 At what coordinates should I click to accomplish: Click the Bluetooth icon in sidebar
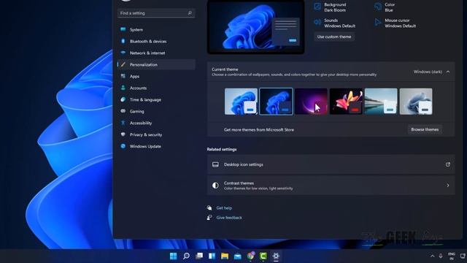click(x=123, y=41)
